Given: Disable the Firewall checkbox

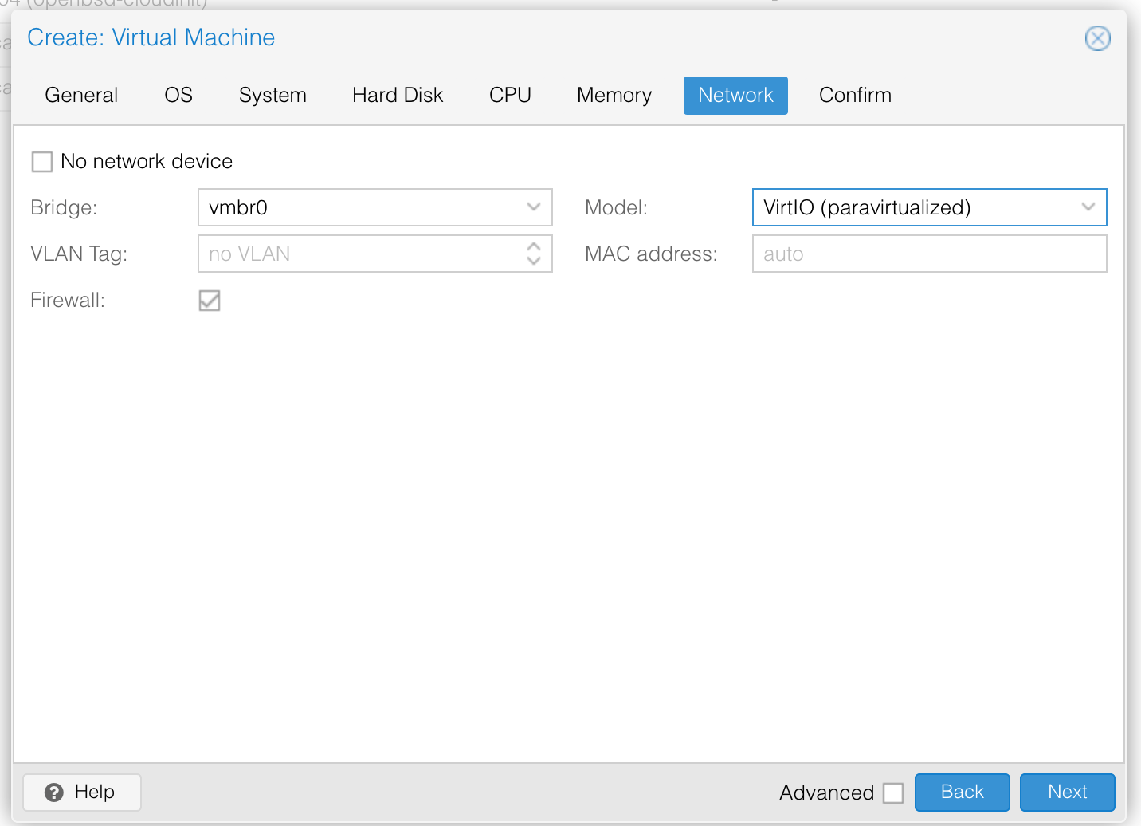Looking at the screenshot, I should click(209, 300).
